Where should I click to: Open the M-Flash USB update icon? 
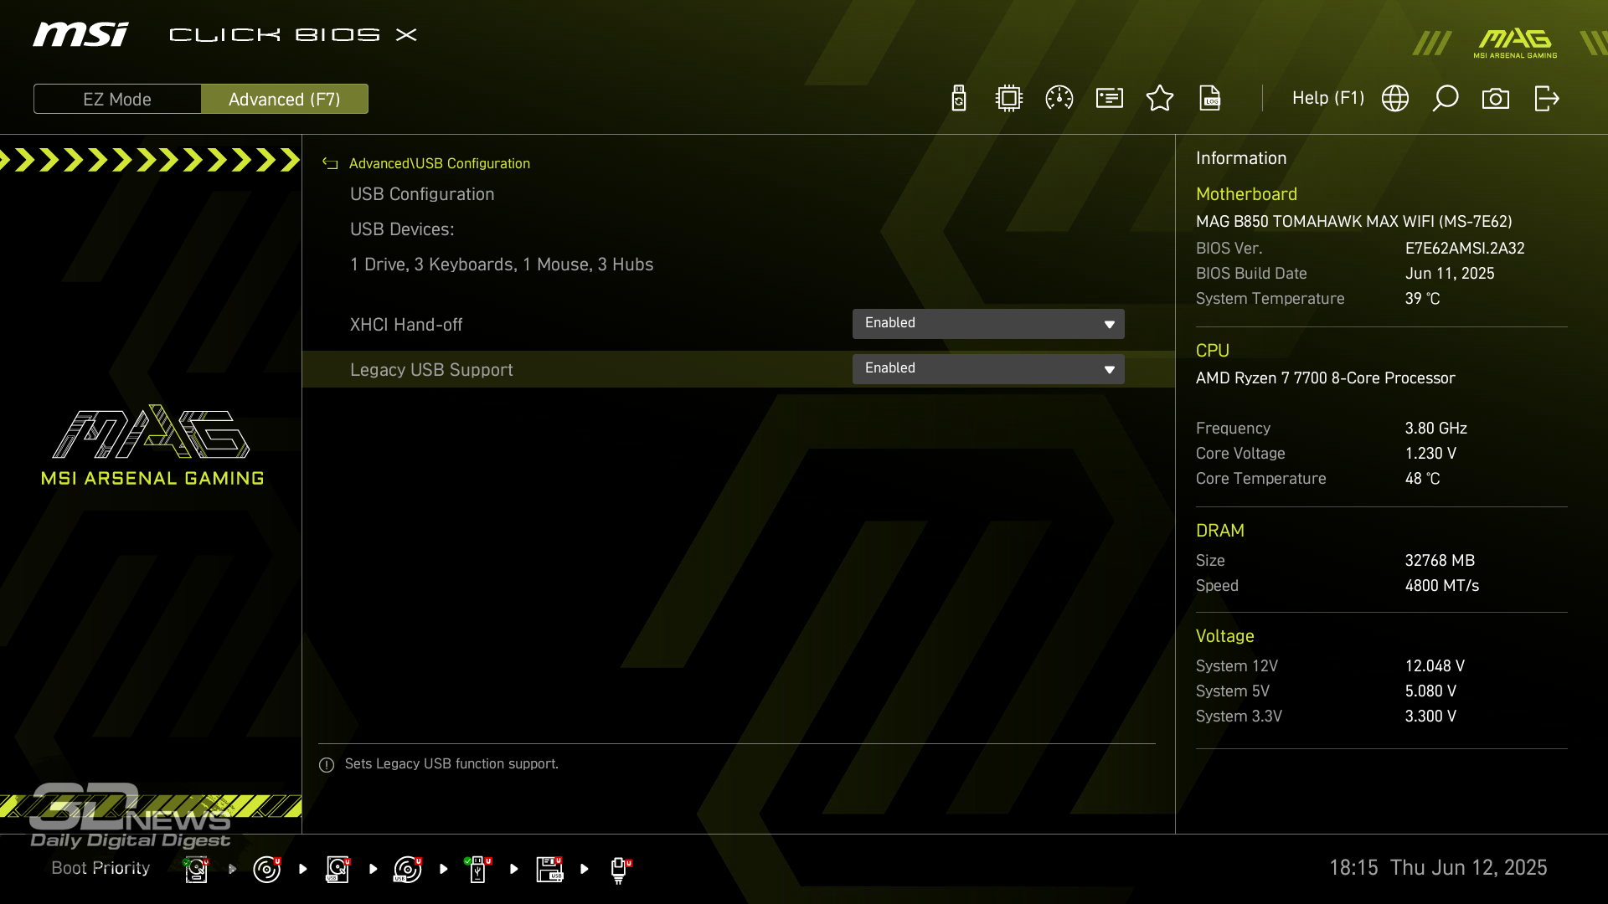pyautogui.click(x=959, y=99)
